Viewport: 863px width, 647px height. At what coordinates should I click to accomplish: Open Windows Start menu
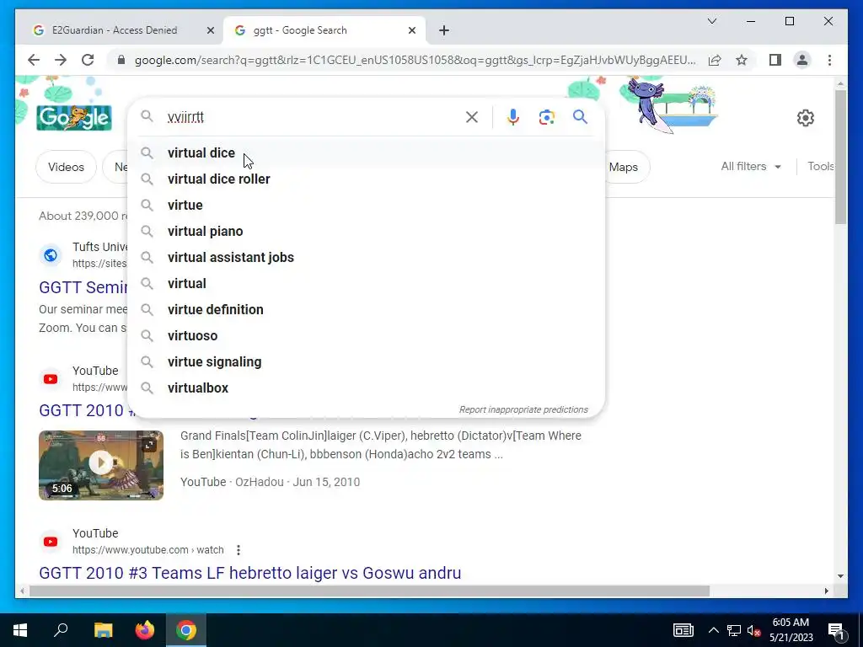(x=20, y=630)
